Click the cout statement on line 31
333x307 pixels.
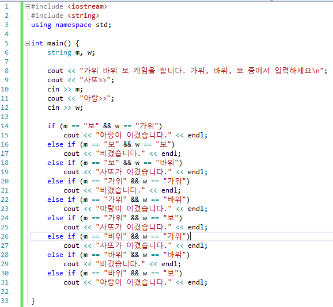tap(135, 282)
